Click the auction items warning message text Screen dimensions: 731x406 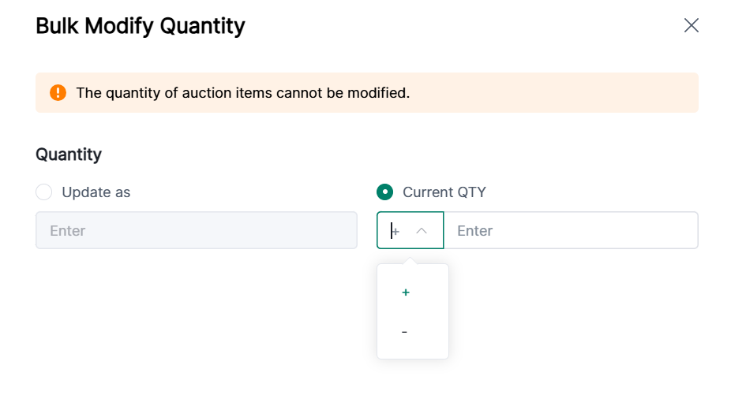243,93
